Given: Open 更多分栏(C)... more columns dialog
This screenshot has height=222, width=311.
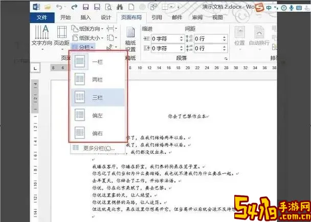Looking at the screenshot, I should (98, 149).
